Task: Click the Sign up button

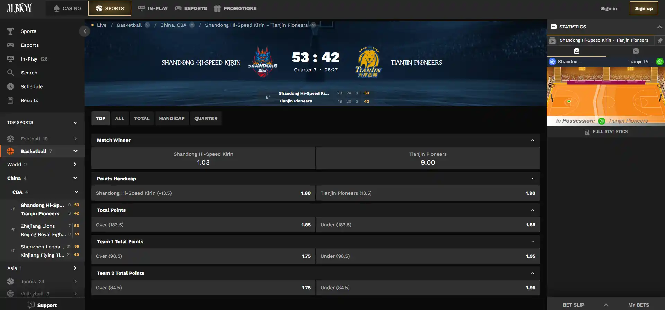Action: pyautogui.click(x=644, y=8)
